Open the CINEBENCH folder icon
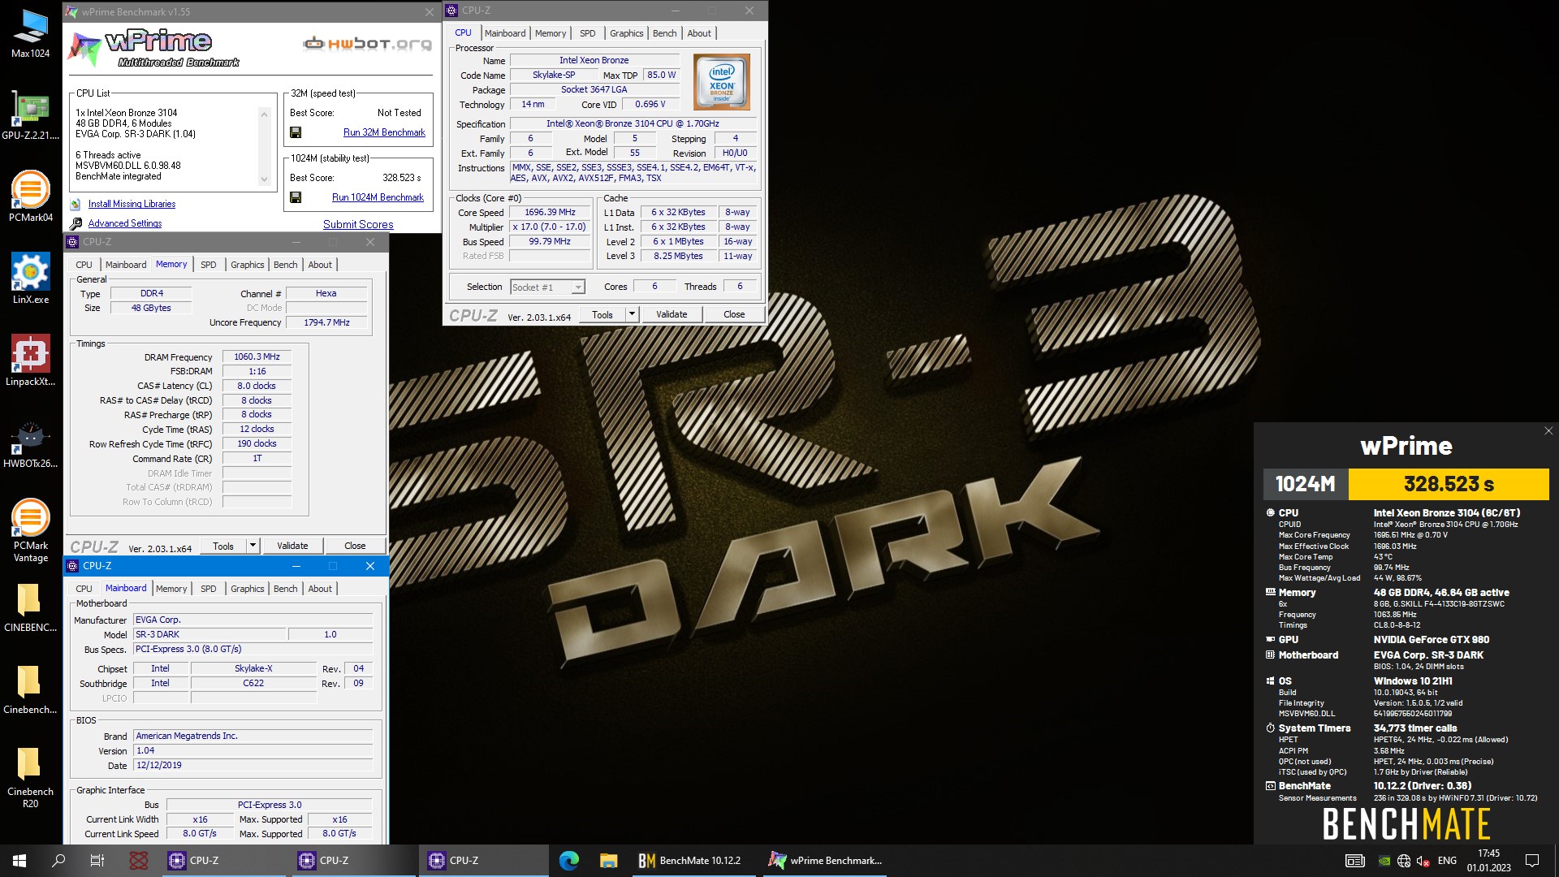The image size is (1559, 877). pos(30,607)
